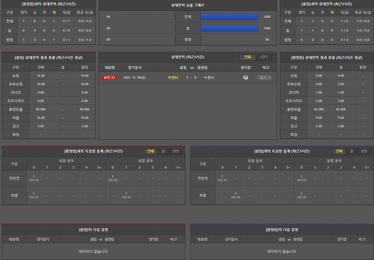
Task: Click the 1 - 0 match score
Action: click(191, 78)
